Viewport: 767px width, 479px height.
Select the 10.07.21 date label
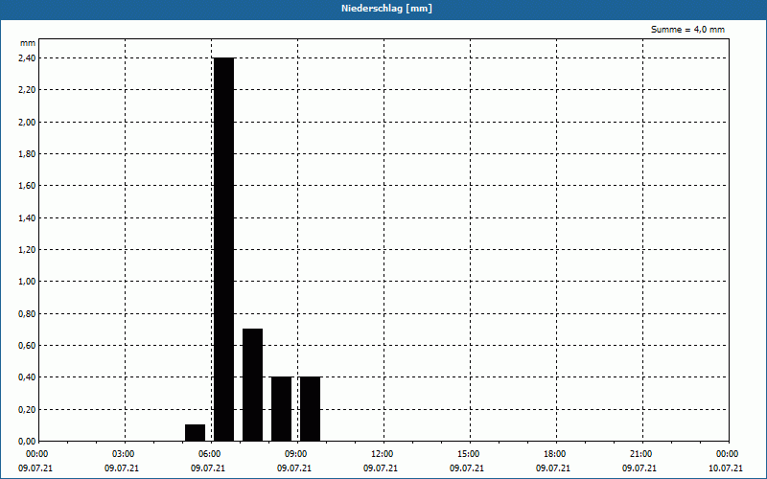coord(726,468)
